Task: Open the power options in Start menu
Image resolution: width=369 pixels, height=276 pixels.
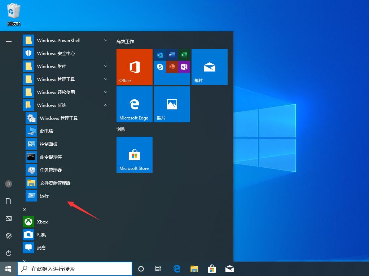Action: point(8,252)
